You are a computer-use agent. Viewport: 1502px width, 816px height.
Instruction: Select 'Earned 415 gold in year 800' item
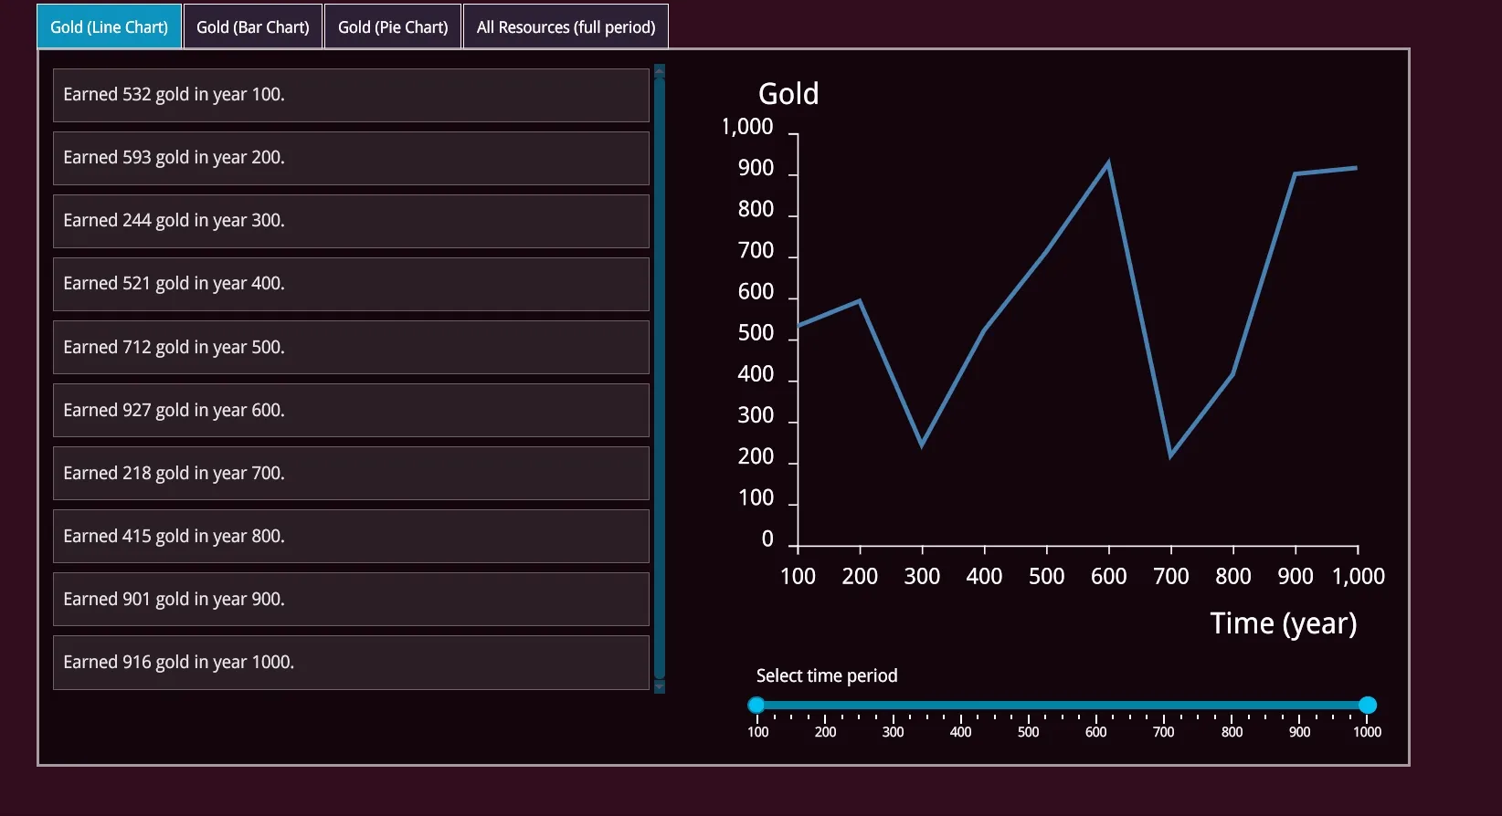[x=351, y=536]
